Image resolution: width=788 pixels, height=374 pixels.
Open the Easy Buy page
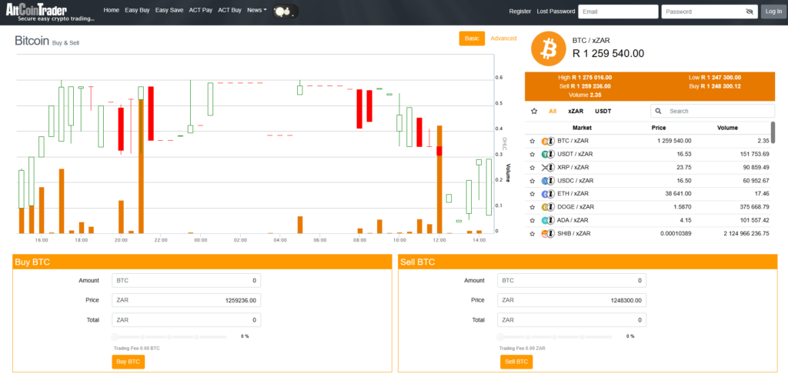click(137, 10)
